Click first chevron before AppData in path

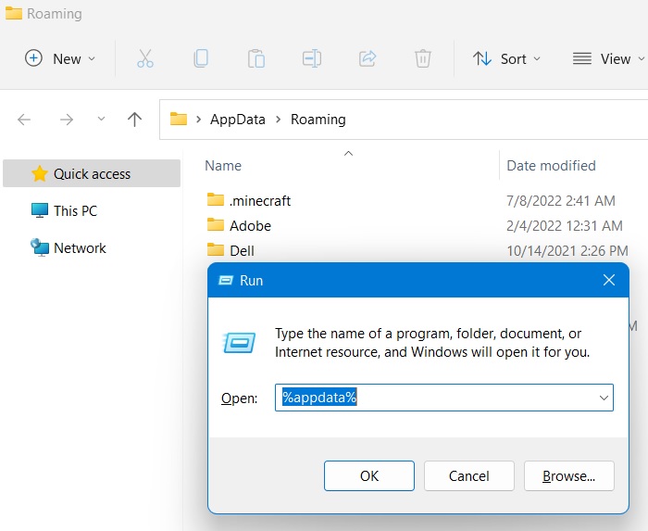click(x=199, y=120)
